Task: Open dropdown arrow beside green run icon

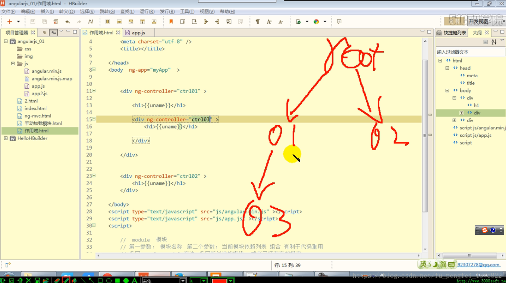Action: point(307,22)
